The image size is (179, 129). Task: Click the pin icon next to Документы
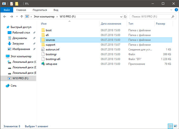(x=34, y=38)
